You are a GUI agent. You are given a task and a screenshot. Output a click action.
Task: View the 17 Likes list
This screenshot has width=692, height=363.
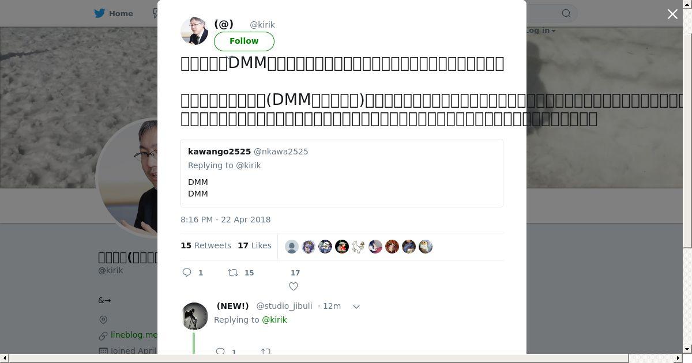(254, 245)
